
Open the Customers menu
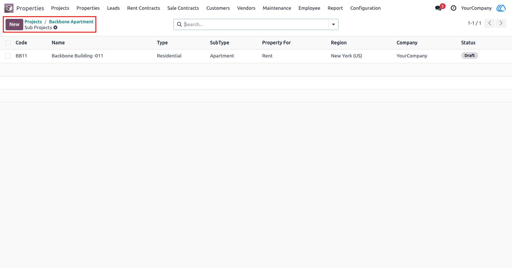click(218, 8)
